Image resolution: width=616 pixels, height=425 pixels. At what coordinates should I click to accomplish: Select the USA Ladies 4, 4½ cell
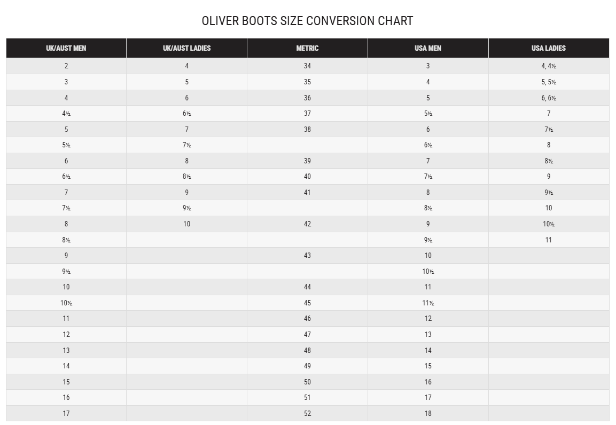[x=549, y=66]
